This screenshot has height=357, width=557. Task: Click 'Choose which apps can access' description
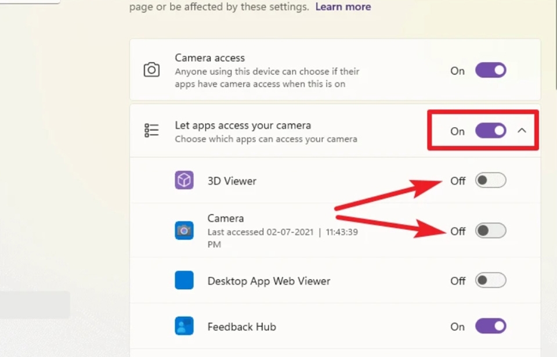pyautogui.click(x=266, y=139)
